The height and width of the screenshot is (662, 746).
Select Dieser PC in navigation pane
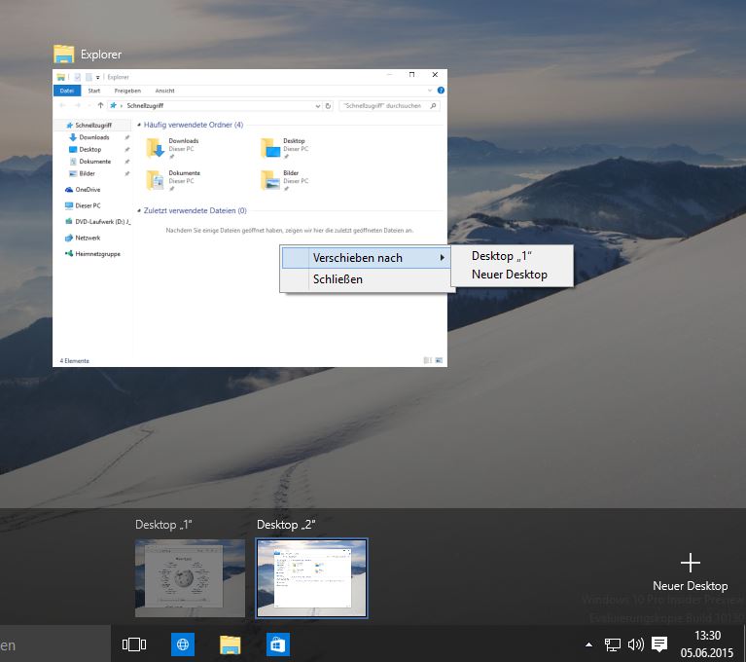(88, 205)
